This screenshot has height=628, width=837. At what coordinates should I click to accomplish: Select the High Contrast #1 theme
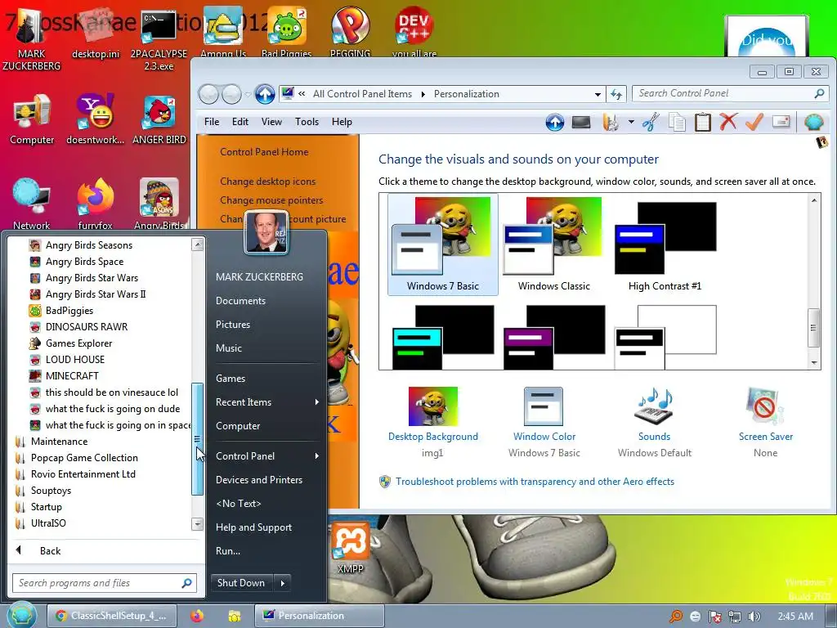(x=665, y=244)
